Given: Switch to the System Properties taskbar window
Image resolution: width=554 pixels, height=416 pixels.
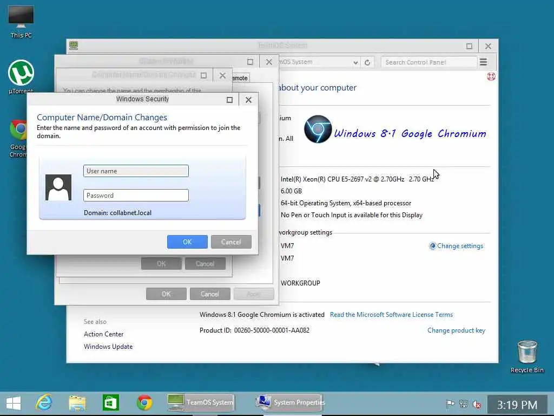Looking at the screenshot, I should click(x=289, y=402).
